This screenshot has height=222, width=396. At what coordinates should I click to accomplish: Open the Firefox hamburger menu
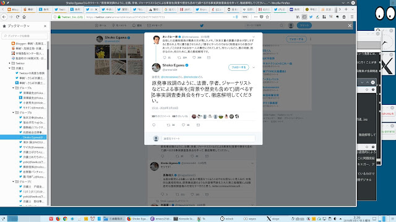tap(352, 17)
